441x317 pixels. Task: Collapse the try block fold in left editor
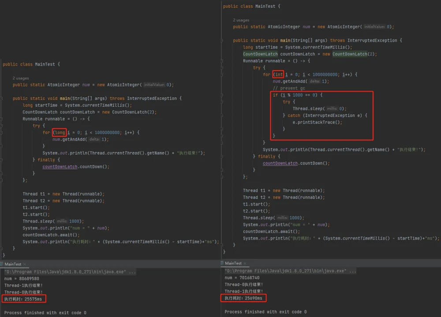coord(1,126)
